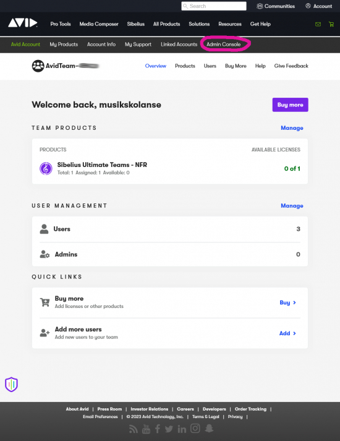Click the Avid logo
The width and height of the screenshot is (340, 441).
click(x=22, y=23)
